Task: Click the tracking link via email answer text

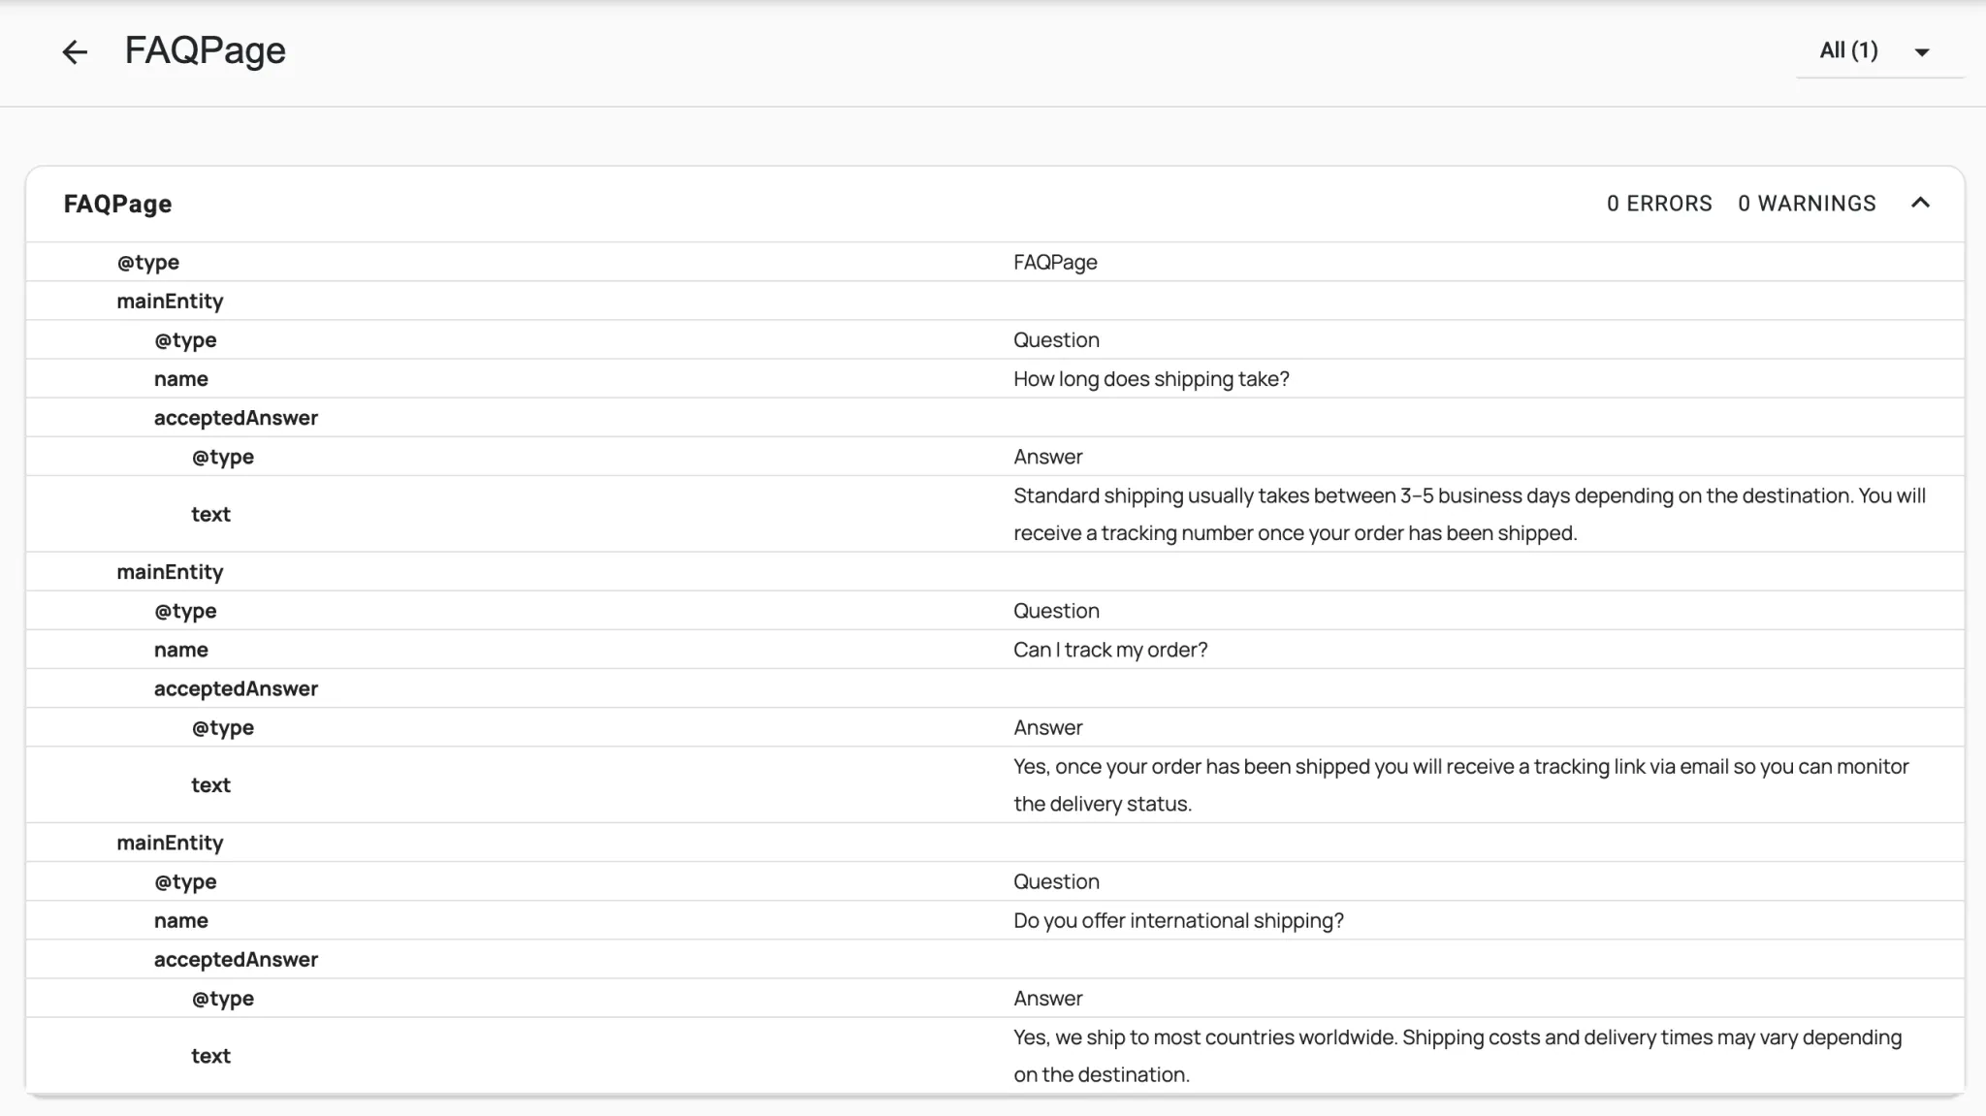Action: [1459, 784]
